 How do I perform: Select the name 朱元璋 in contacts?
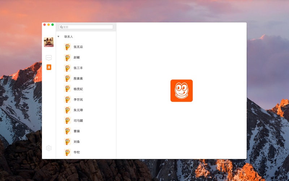coord(78,110)
